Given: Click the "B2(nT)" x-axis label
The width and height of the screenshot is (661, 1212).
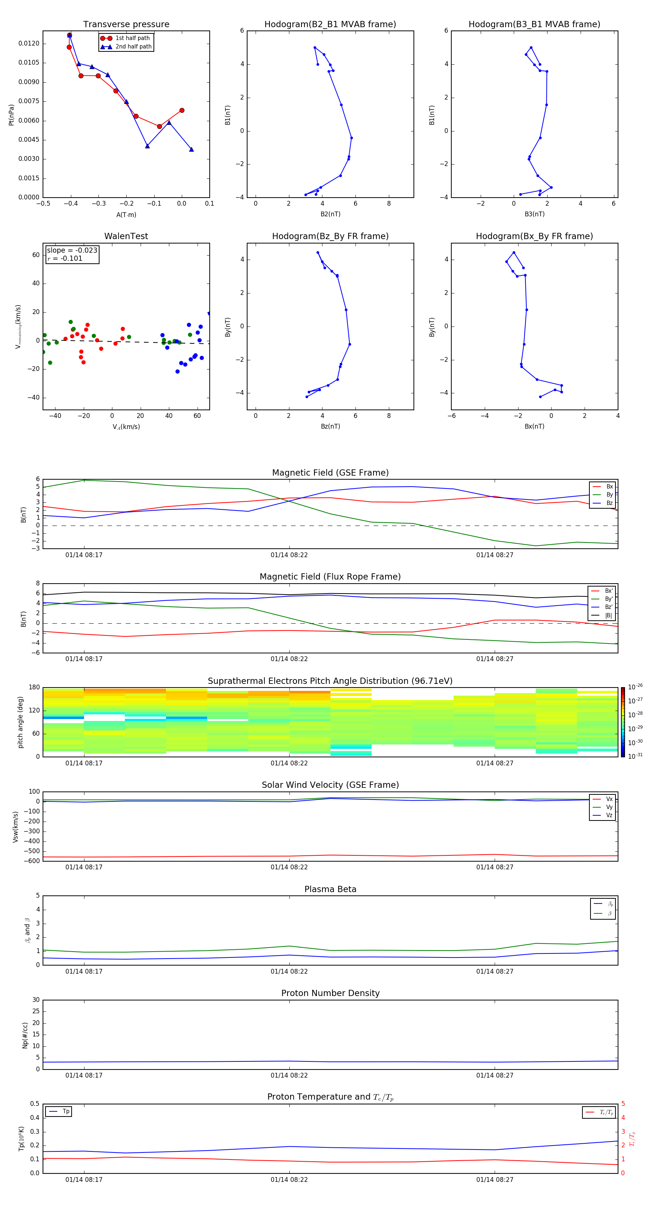Looking at the screenshot, I should pos(330,214).
